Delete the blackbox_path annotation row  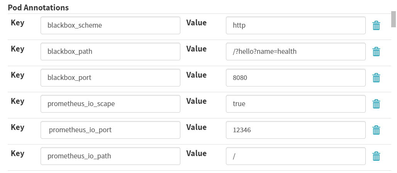(x=376, y=52)
